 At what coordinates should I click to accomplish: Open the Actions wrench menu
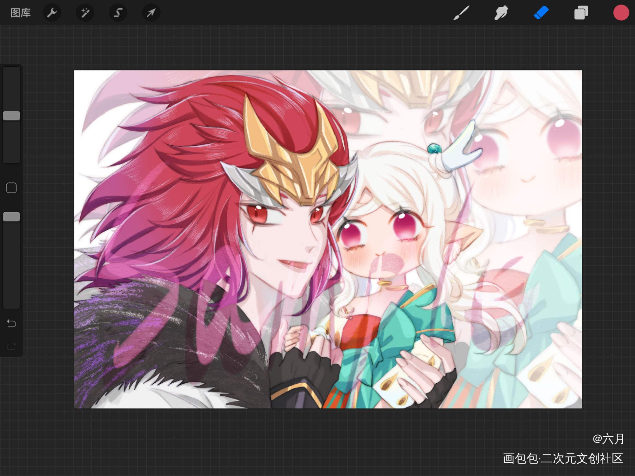(52, 13)
